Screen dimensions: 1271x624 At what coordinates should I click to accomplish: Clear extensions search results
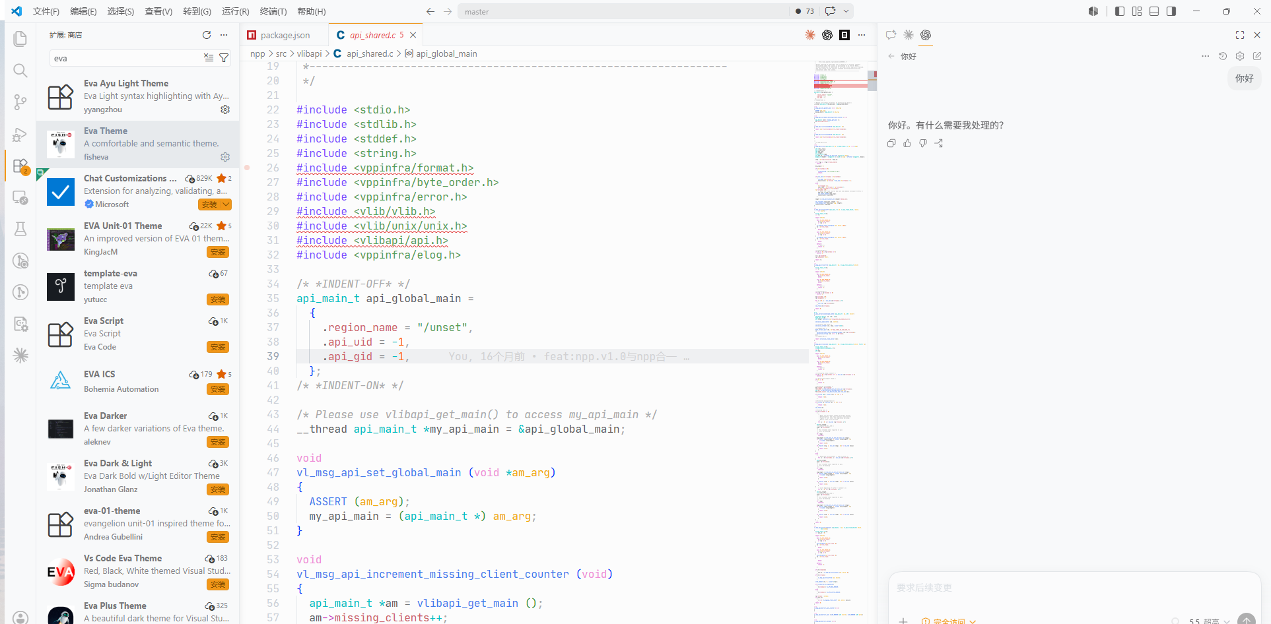point(209,58)
